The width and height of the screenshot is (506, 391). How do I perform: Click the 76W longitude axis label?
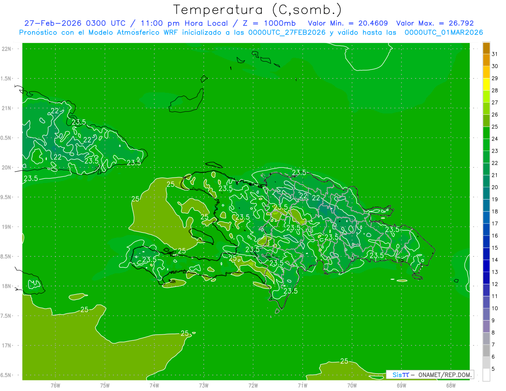(55, 385)
